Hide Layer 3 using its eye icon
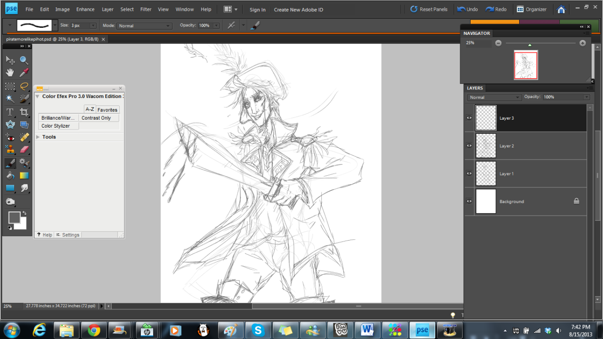 coord(469,118)
